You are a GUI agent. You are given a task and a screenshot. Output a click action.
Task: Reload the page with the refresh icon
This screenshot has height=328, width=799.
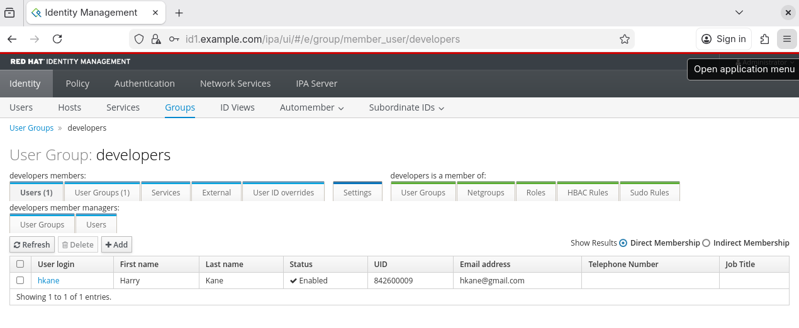click(x=57, y=39)
